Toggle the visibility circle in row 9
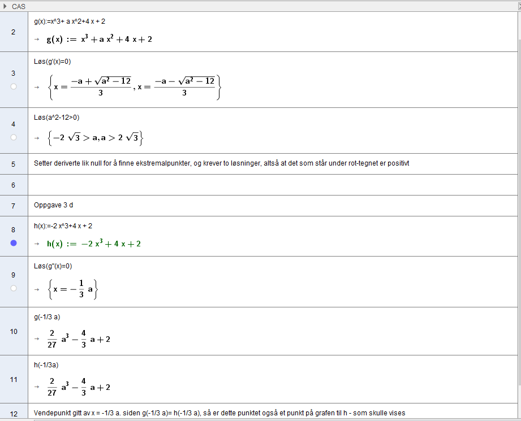The width and height of the screenshot is (521, 421). pyautogui.click(x=14, y=288)
